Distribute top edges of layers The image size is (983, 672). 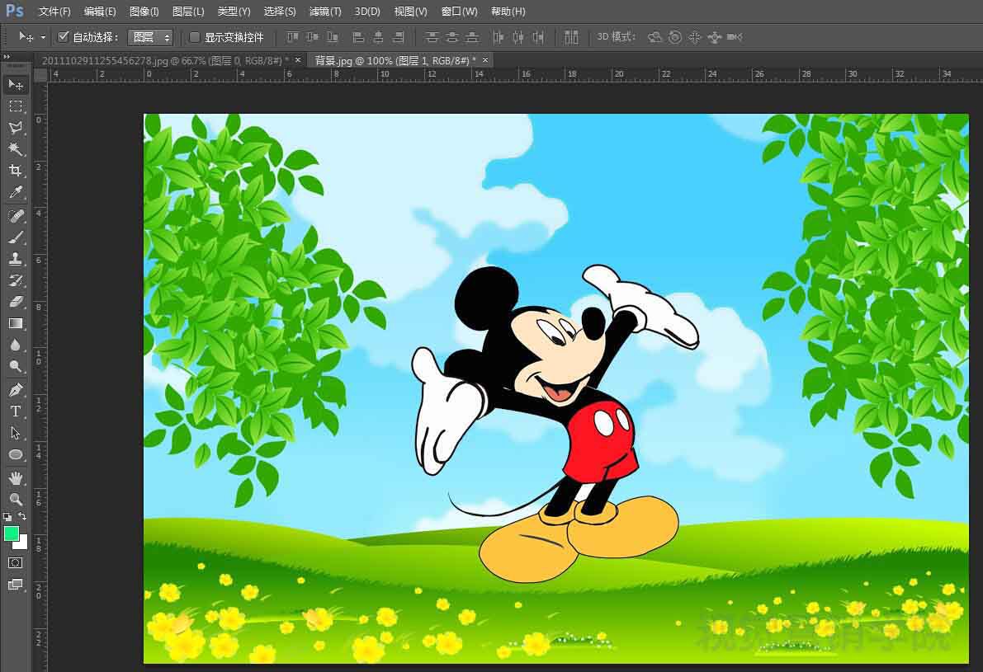(432, 37)
